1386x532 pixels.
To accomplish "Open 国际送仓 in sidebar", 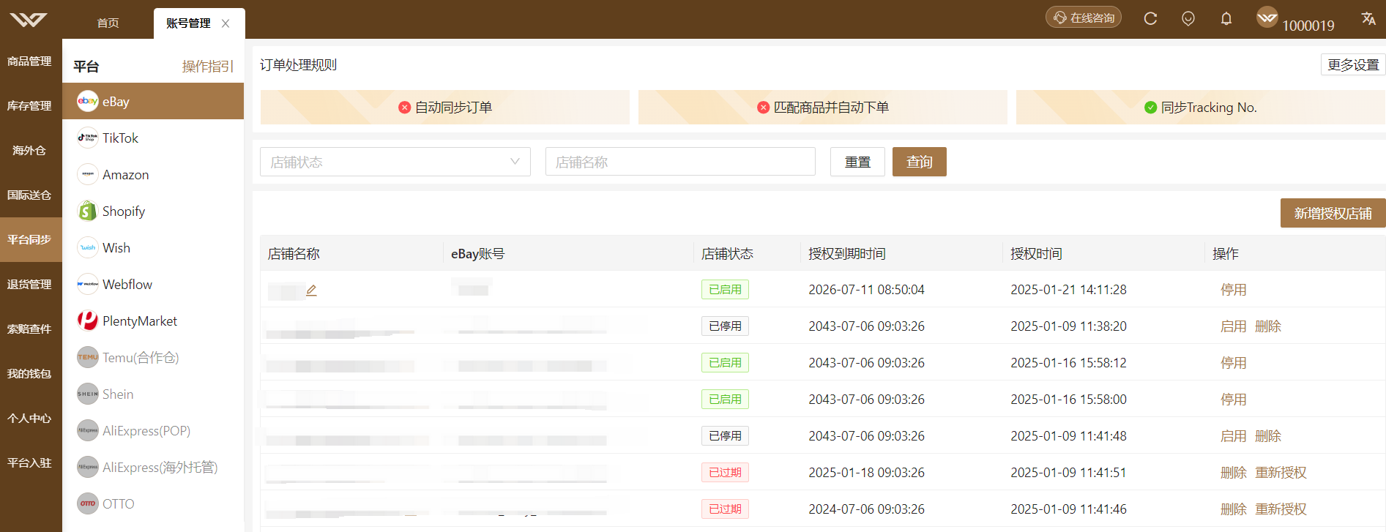I will [x=29, y=195].
